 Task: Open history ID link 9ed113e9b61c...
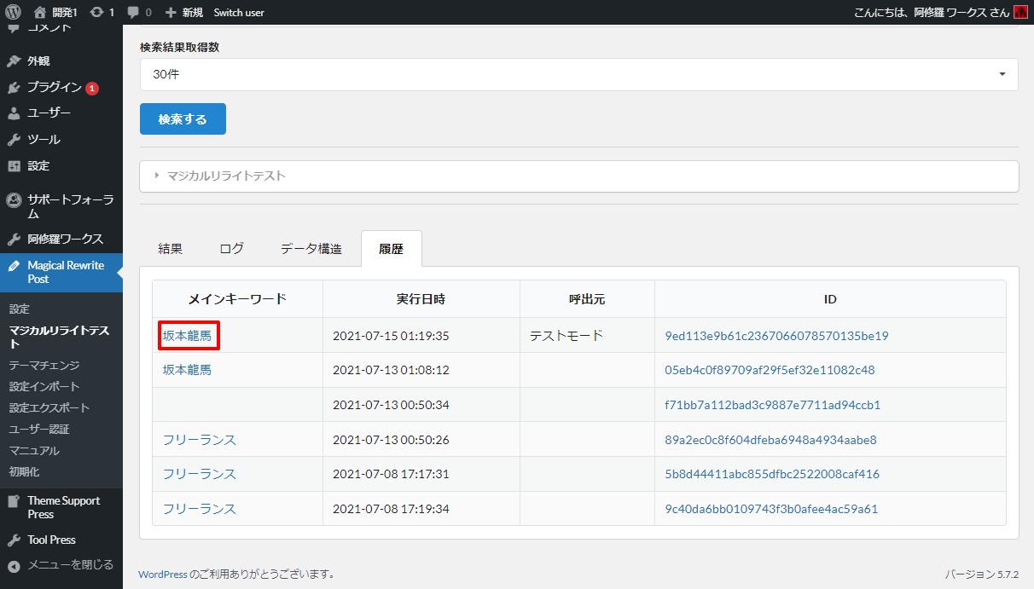click(x=776, y=336)
